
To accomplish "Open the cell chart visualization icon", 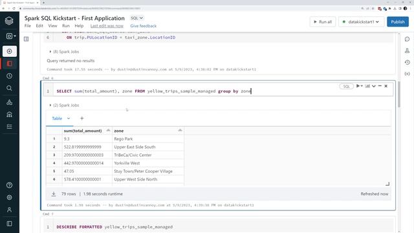I will [367, 86].
